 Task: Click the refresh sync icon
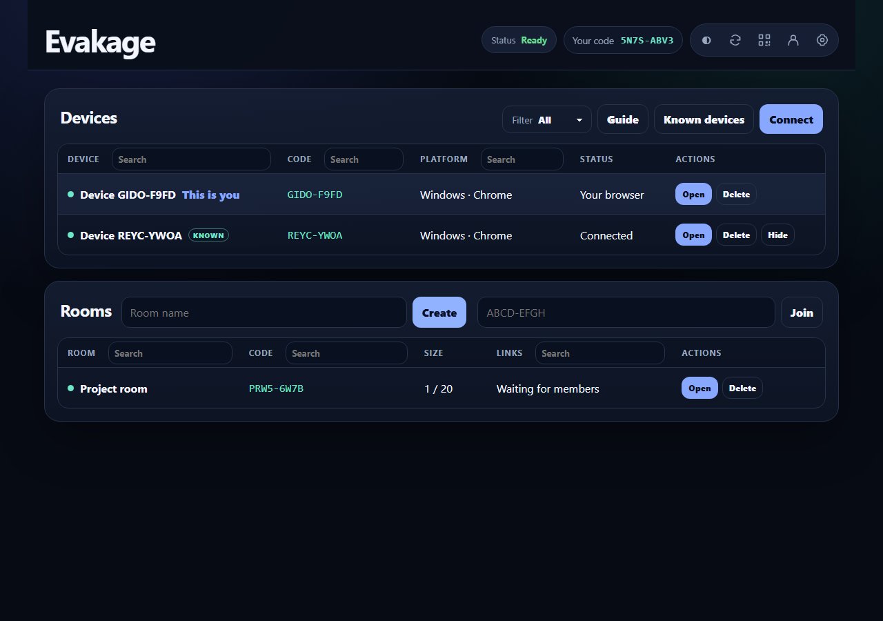(735, 40)
